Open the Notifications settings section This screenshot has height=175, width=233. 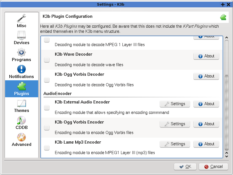click(21, 72)
